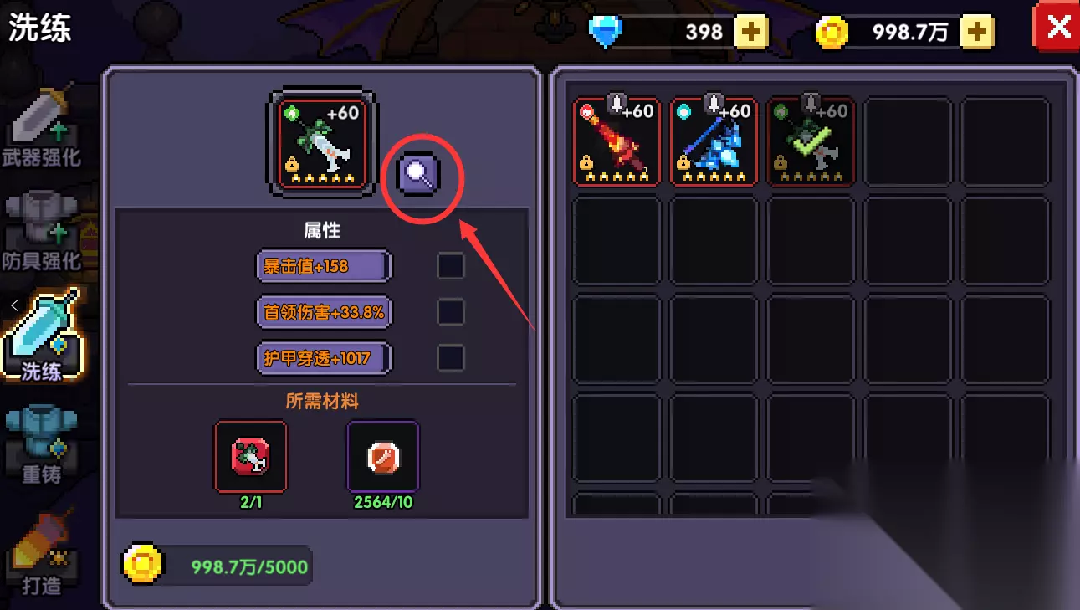Lock the 护甲穿透+1017 attribute checkbox
1080x610 pixels.
coord(450,358)
